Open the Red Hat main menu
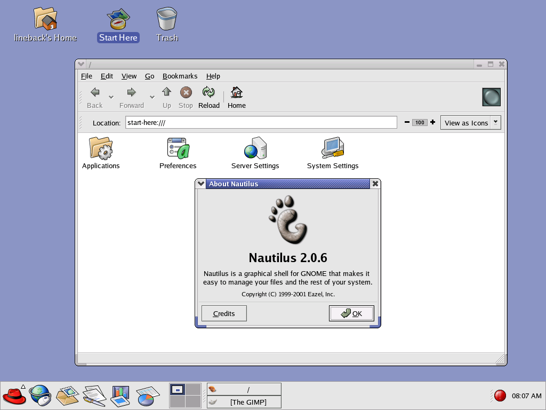The width and height of the screenshot is (546, 410). 13,395
